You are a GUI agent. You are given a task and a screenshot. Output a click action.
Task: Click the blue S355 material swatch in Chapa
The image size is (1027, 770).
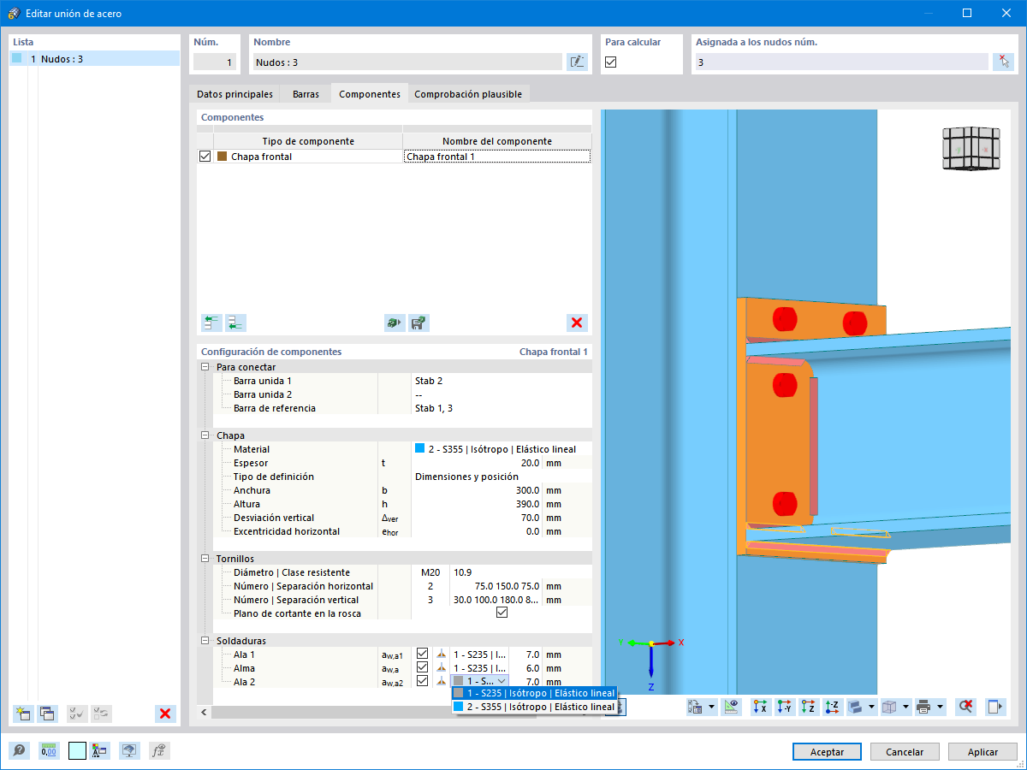(420, 449)
